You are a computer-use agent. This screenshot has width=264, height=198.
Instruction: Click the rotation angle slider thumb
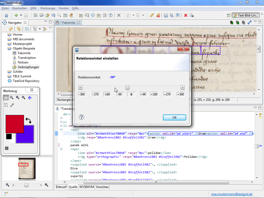127,87
